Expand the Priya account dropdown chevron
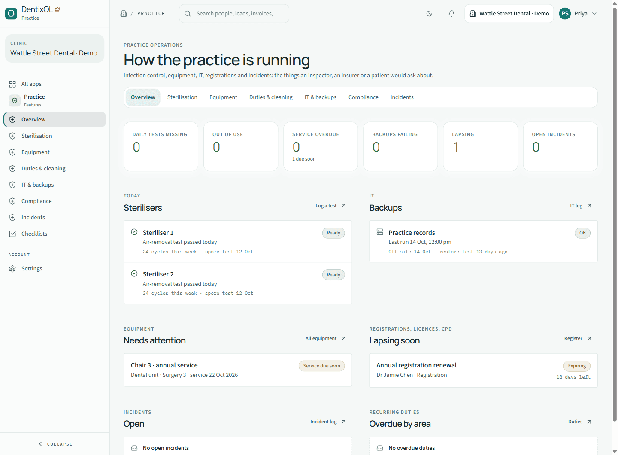This screenshot has height=455, width=618. pyautogui.click(x=594, y=14)
